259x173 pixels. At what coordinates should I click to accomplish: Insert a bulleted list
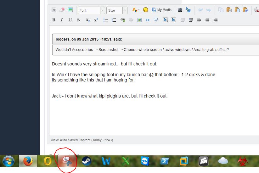105,20
